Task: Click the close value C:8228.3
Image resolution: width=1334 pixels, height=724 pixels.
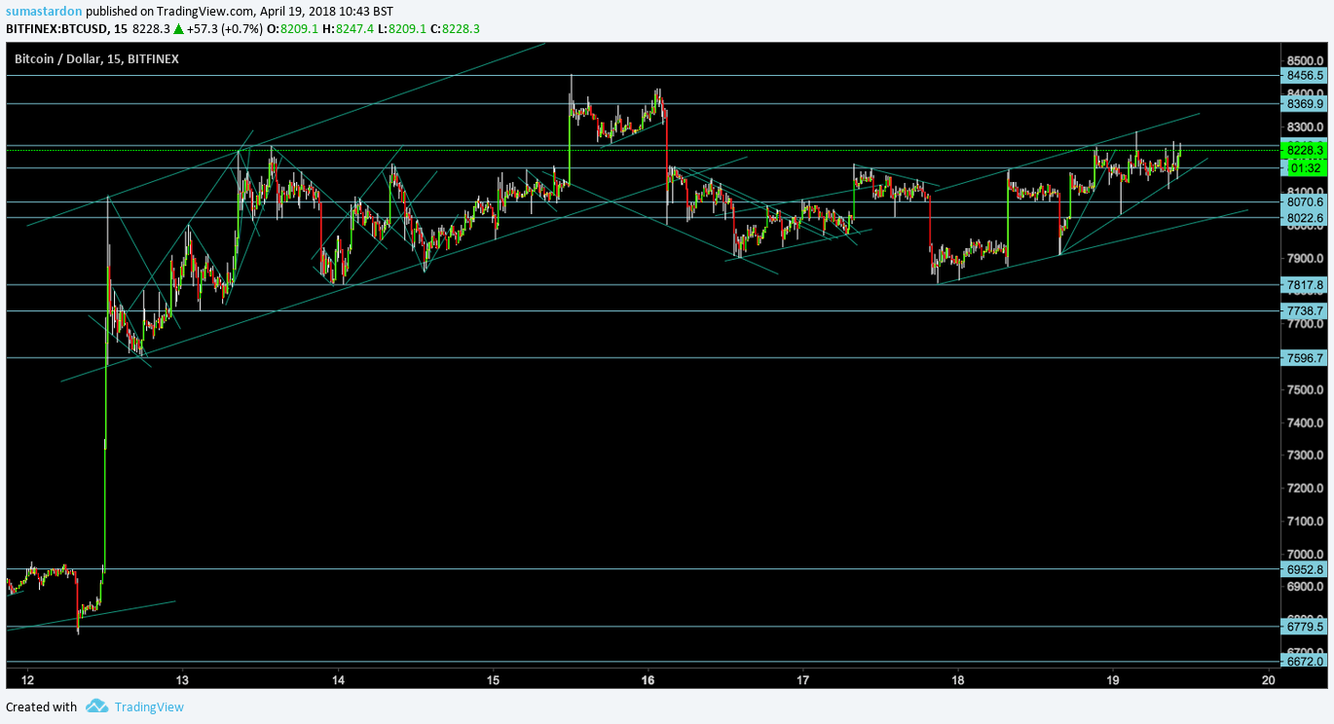Action: 456,28
